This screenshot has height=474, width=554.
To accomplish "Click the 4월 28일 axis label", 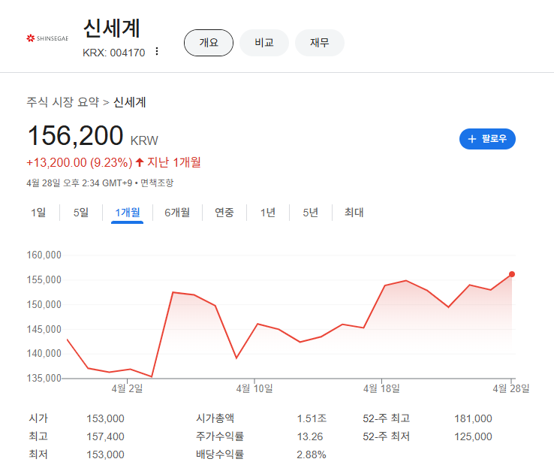I will (x=511, y=389).
